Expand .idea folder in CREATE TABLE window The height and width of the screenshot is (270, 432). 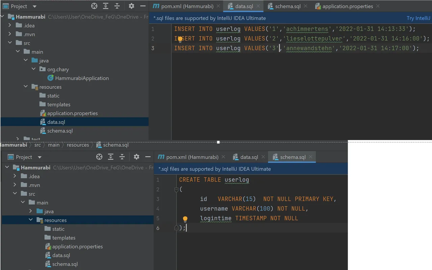(15, 176)
